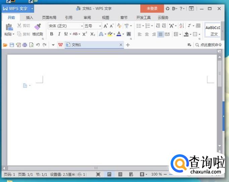Screen dimensions: 229x182
Task: Open the 审阅 ribbon tab
Action: (x=87, y=18)
